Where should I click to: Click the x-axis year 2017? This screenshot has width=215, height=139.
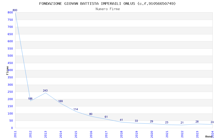106,134
